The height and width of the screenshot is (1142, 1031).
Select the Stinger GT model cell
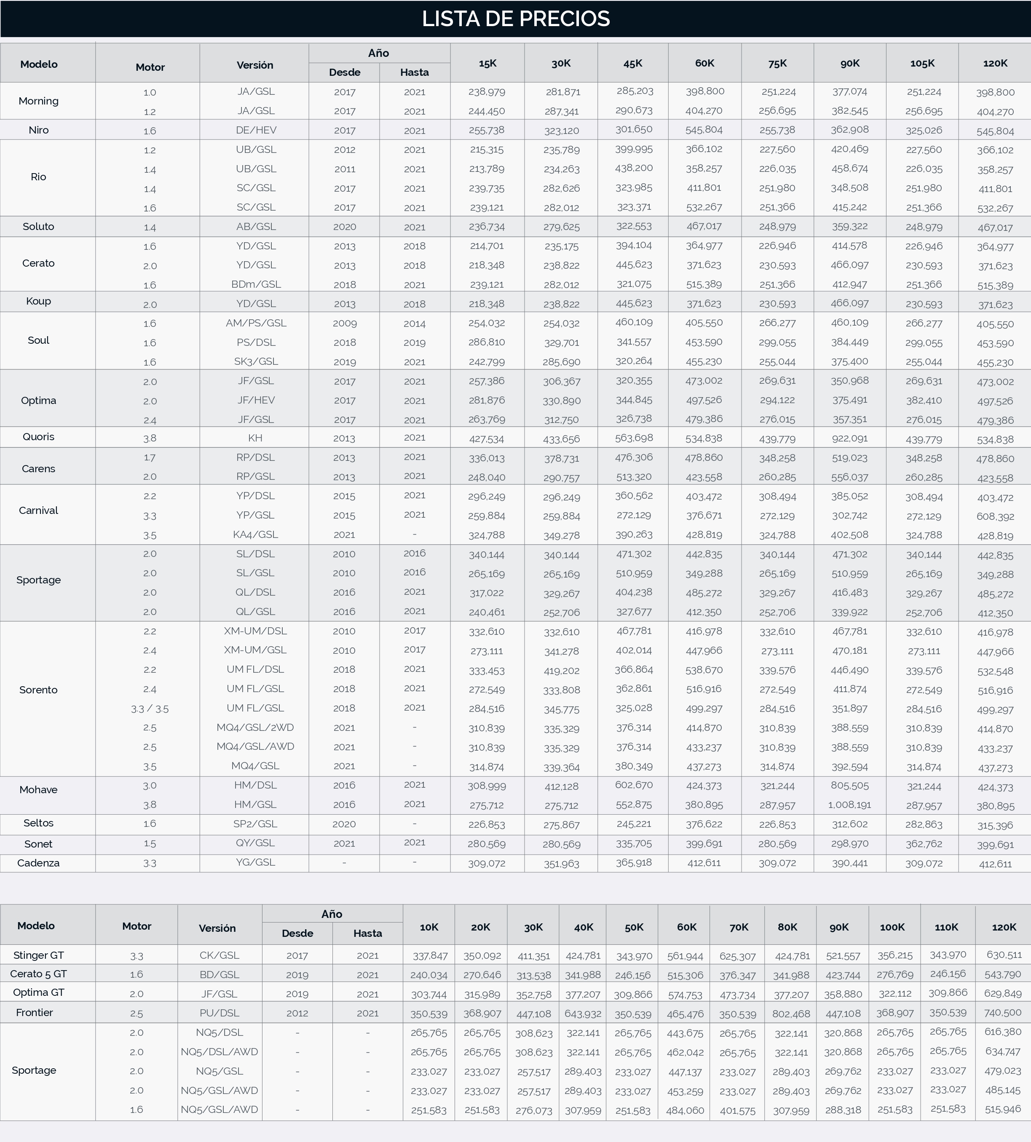pos(38,955)
